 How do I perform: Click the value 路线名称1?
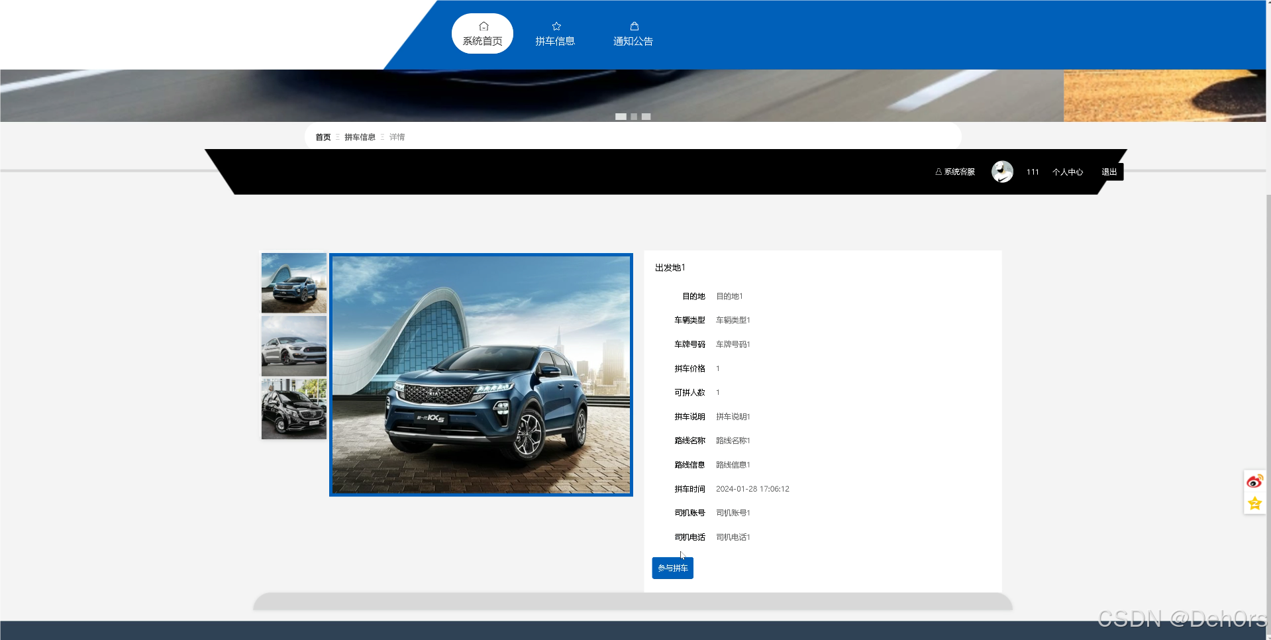(x=733, y=441)
